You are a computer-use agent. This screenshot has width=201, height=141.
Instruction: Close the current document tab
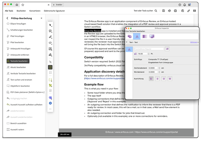click(48, 5)
